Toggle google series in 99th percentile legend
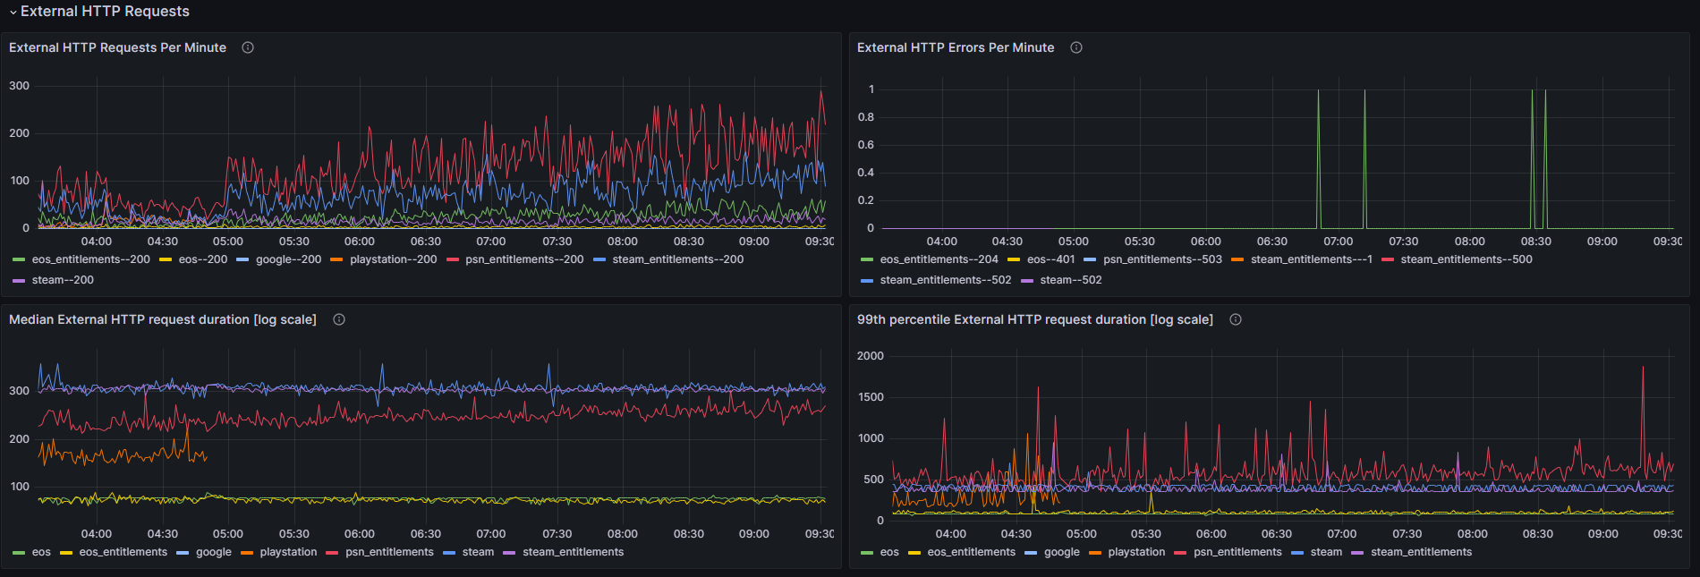The width and height of the screenshot is (1700, 577). click(x=1061, y=552)
